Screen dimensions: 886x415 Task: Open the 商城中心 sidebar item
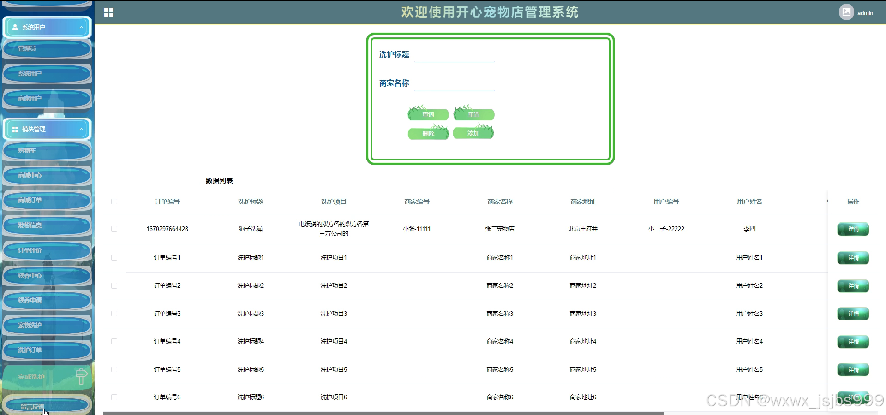pos(47,175)
